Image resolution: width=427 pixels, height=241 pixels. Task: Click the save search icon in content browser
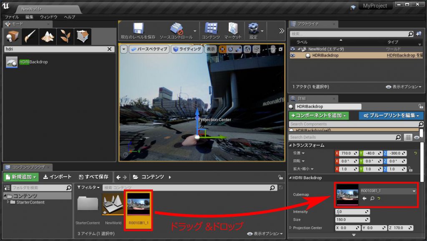[281, 187]
